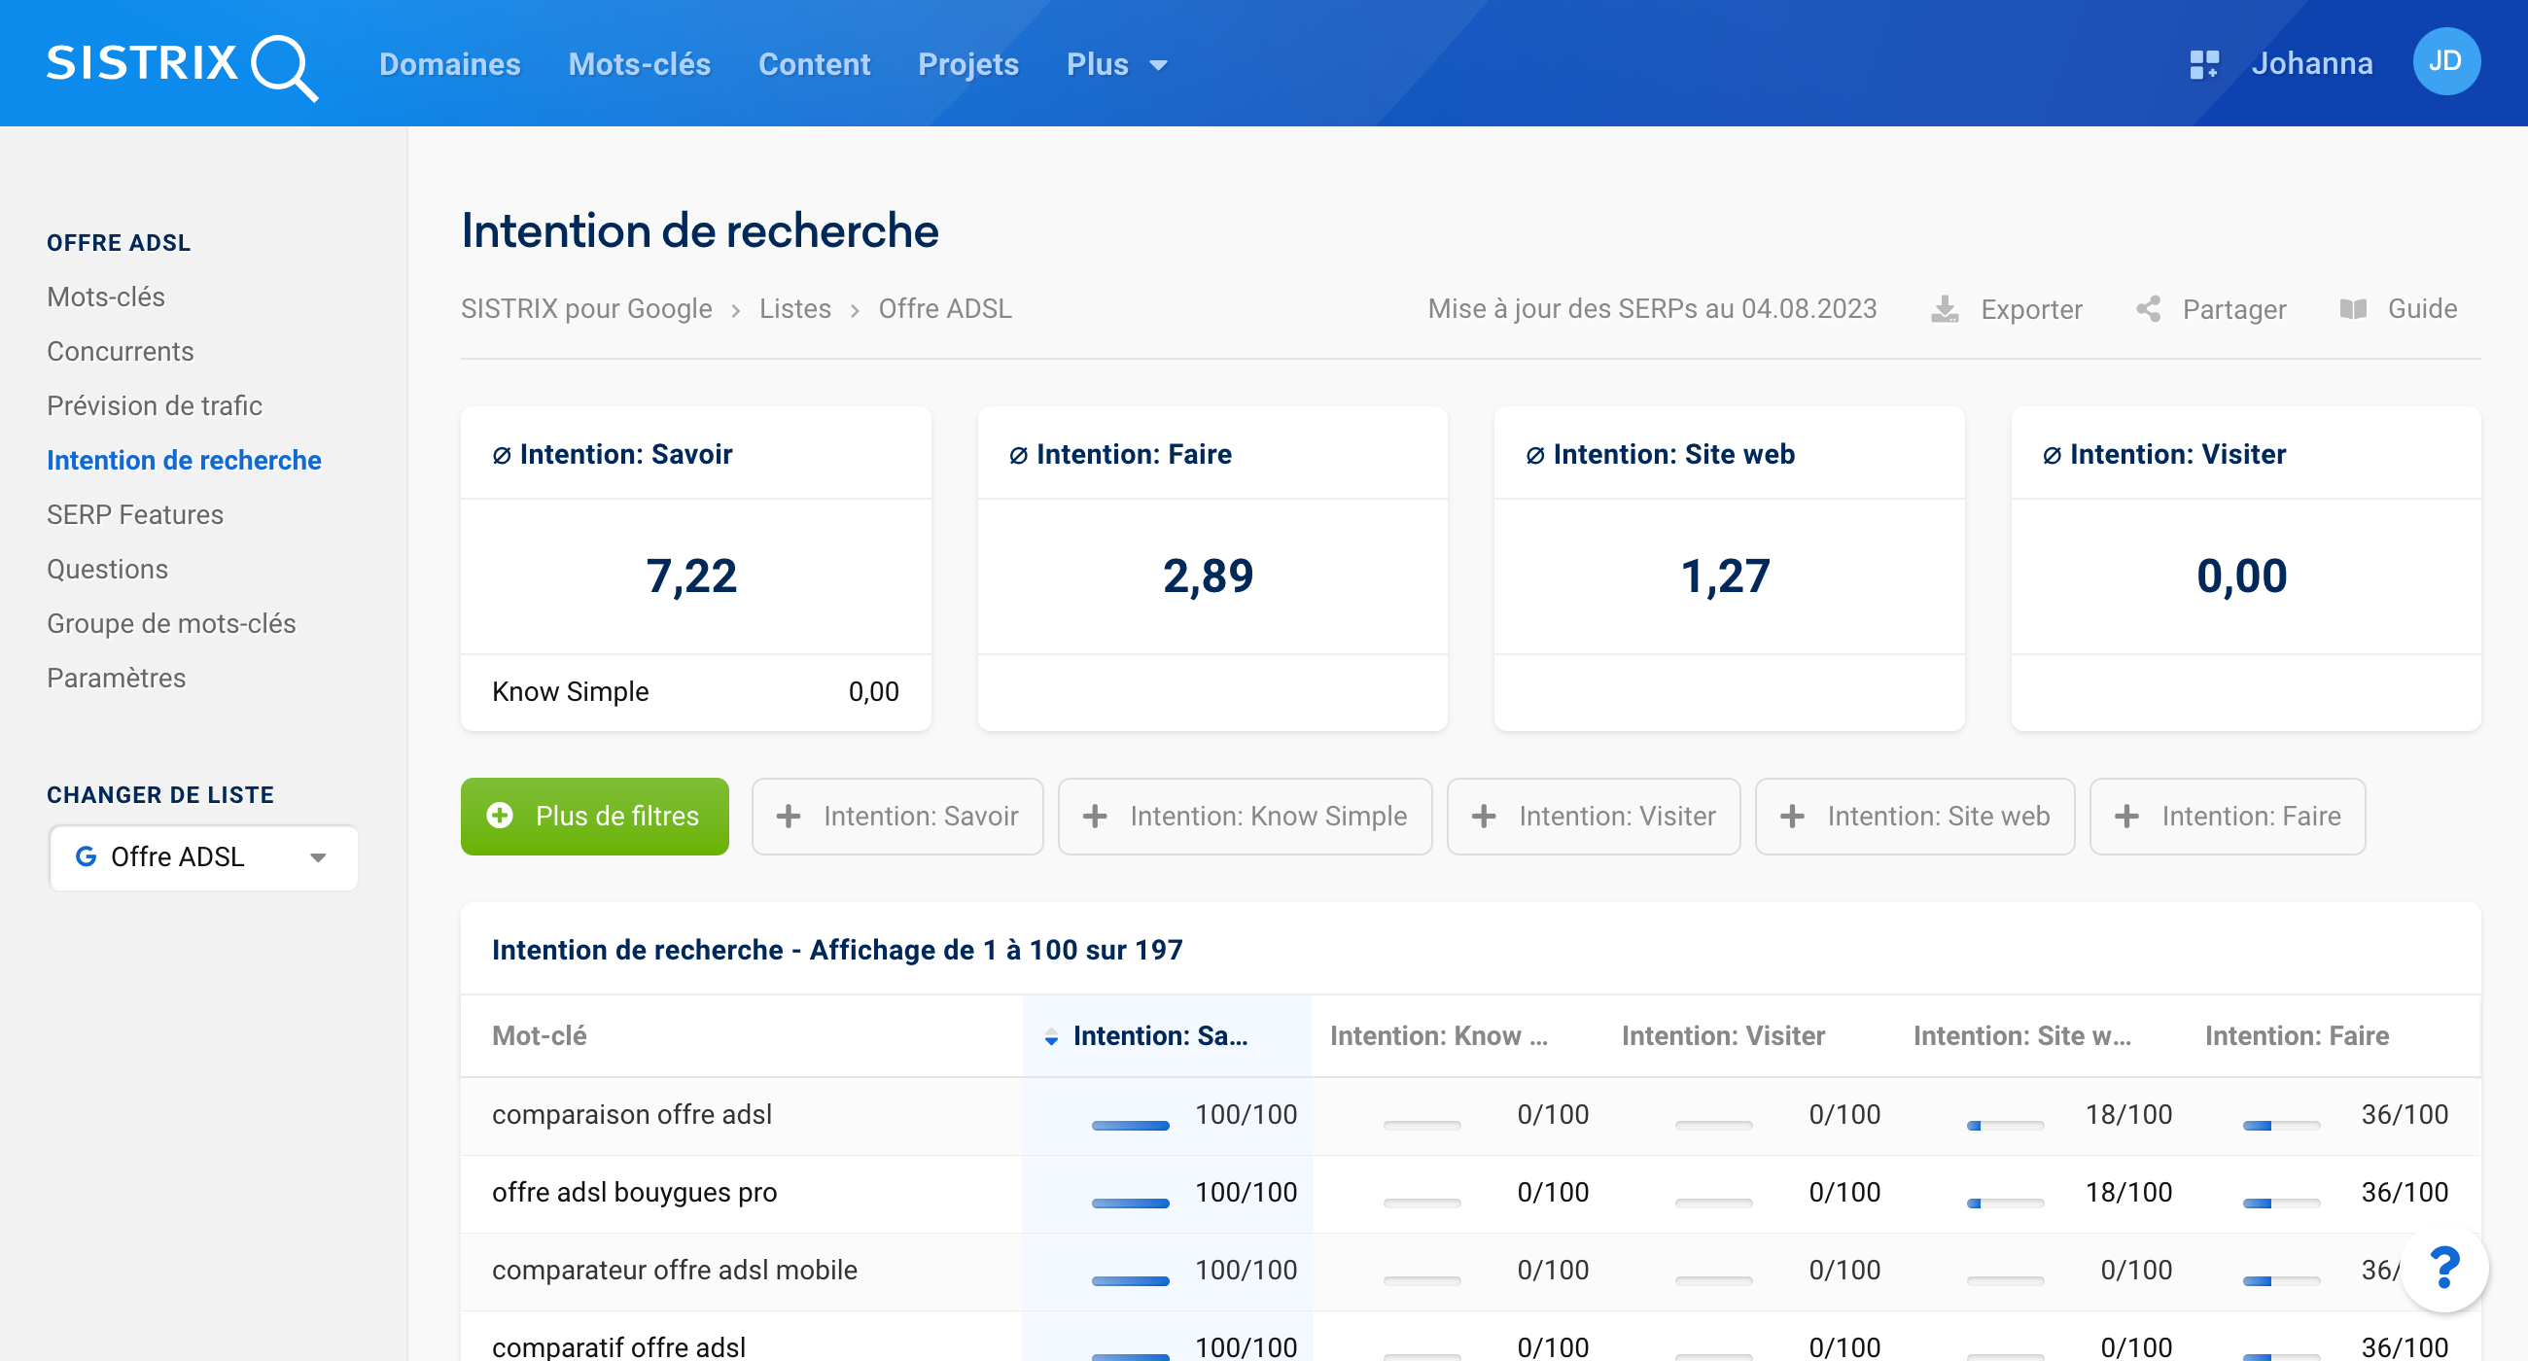This screenshot has height=1361, width=2528.
Task: Click the Google G icon in list selector
Action: tap(86, 856)
